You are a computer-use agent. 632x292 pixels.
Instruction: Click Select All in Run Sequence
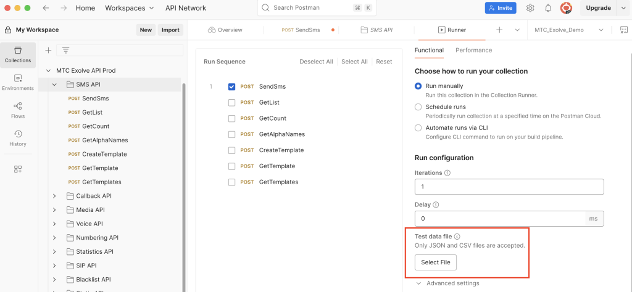pos(354,62)
